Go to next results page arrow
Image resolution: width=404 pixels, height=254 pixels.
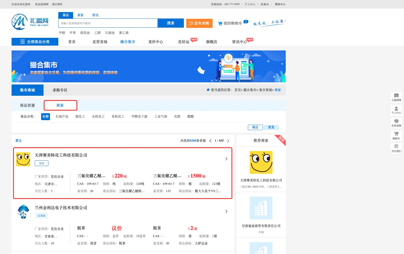pyautogui.click(x=228, y=141)
